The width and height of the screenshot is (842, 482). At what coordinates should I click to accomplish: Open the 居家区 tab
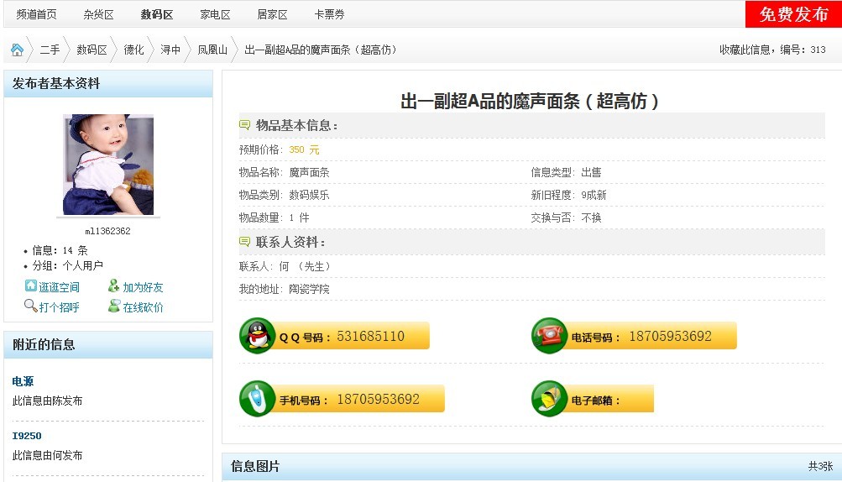pos(272,14)
